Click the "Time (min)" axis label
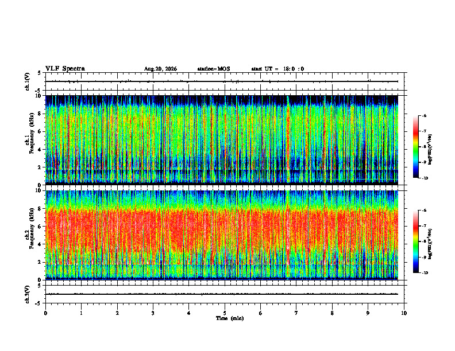This screenshot has height=351, width=455. click(230, 318)
